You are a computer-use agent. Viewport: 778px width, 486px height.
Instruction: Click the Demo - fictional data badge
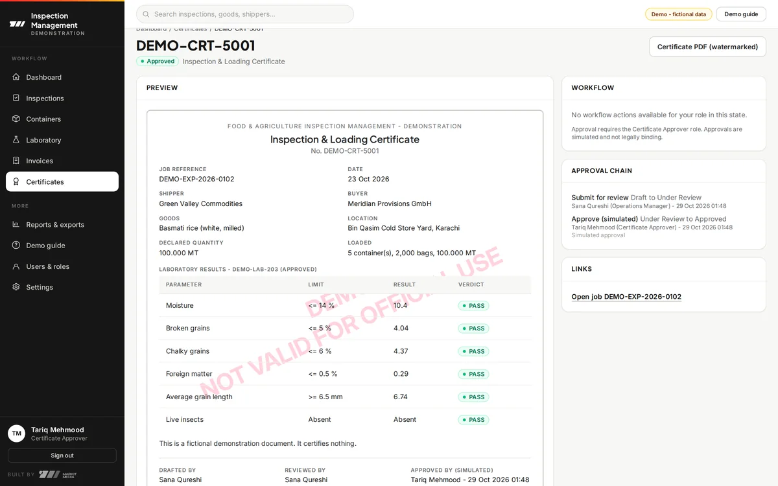[678, 14]
